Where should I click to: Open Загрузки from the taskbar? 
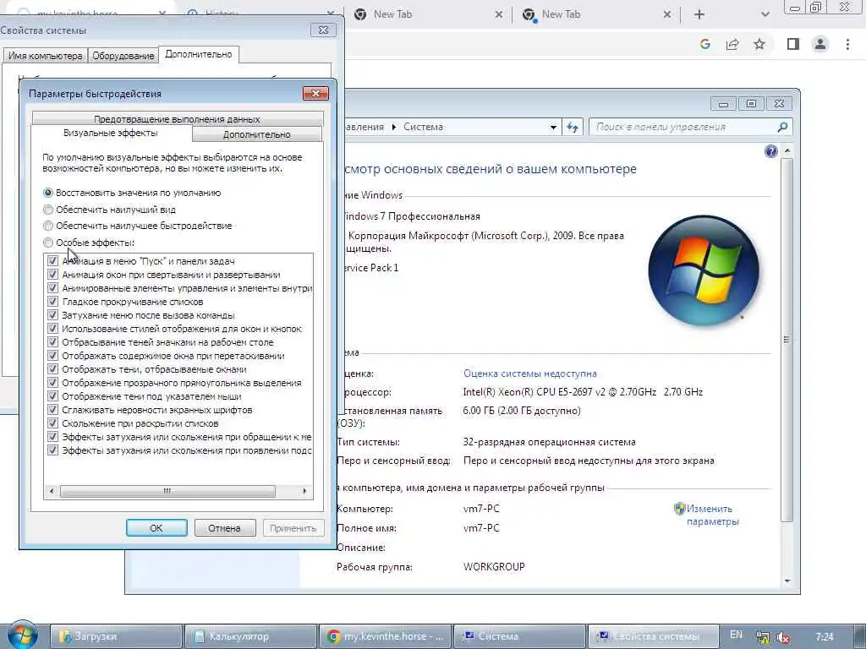117,636
